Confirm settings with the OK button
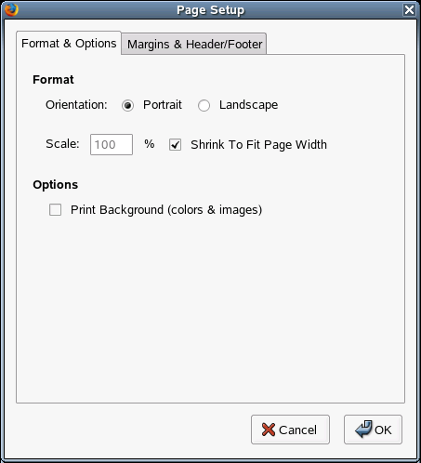The width and height of the screenshot is (421, 463). pos(373,430)
